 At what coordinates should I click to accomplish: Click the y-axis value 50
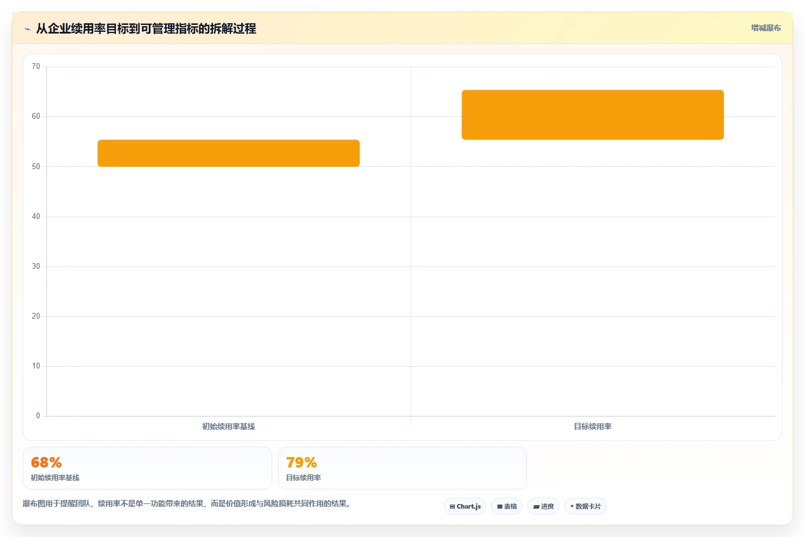click(x=36, y=167)
